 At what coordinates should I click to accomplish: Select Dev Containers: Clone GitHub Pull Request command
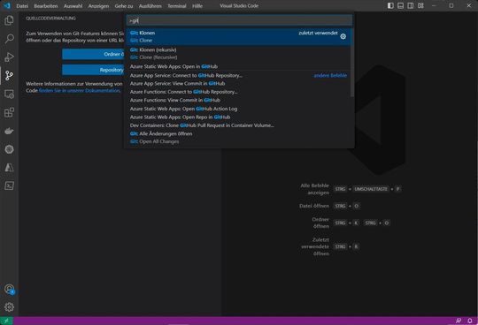[238, 125]
